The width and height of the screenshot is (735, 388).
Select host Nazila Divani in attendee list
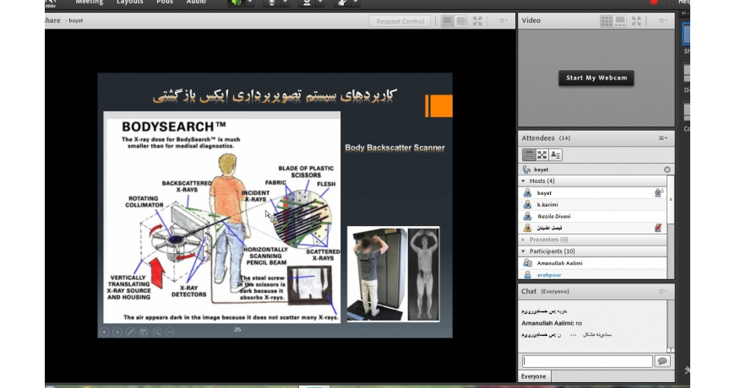click(592, 216)
